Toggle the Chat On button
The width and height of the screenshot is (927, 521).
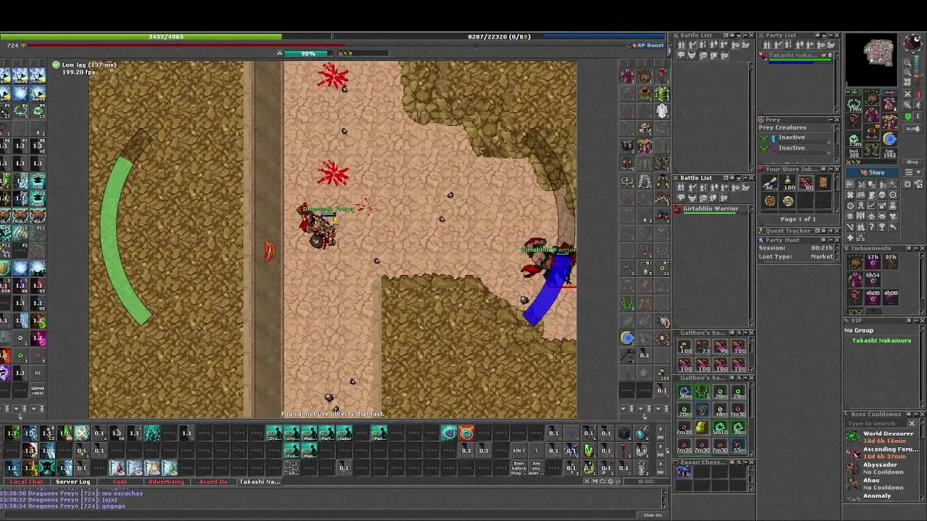(x=653, y=515)
